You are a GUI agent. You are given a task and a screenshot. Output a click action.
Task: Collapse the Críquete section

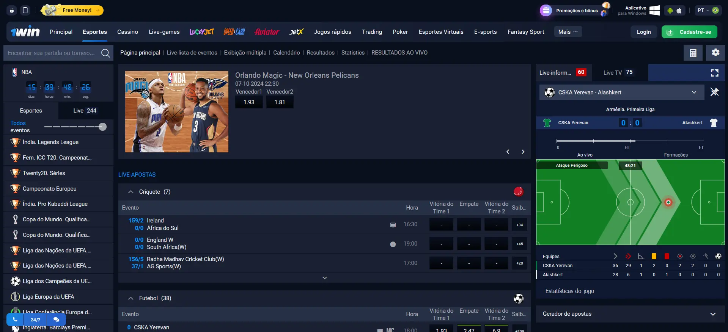tap(131, 192)
